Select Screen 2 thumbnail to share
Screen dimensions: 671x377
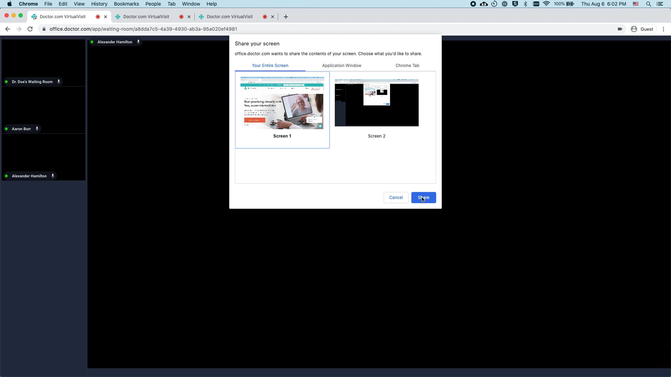coord(377,103)
